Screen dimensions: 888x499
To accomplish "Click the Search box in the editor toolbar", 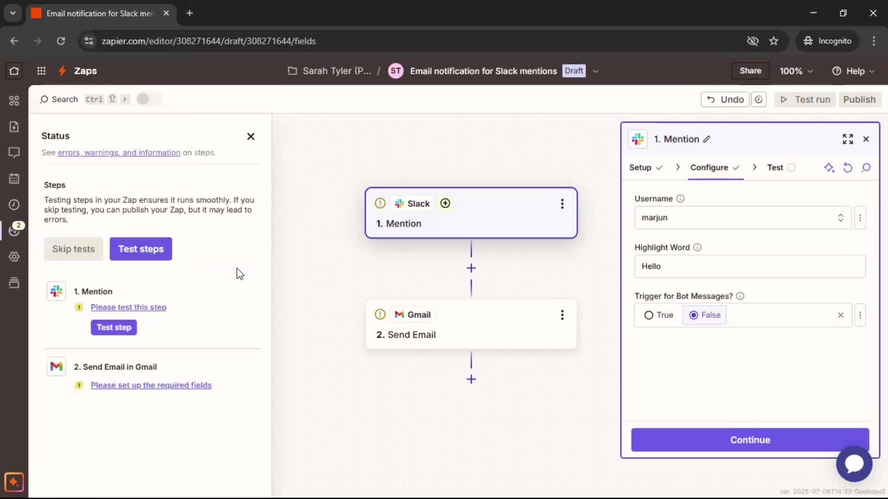I will tap(85, 99).
